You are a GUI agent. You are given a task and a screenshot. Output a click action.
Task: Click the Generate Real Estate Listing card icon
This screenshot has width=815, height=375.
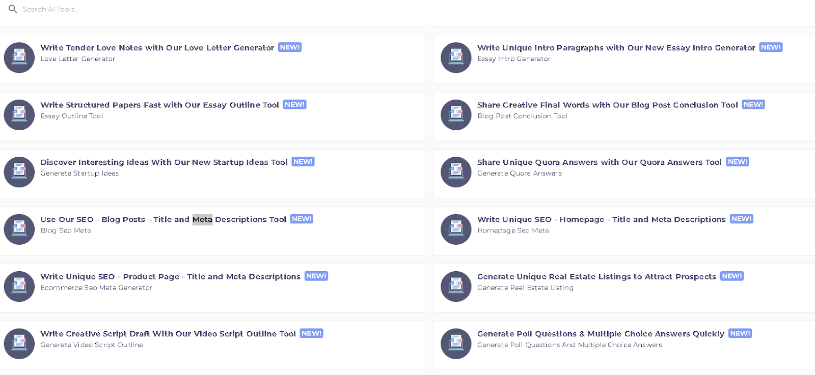click(456, 286)
